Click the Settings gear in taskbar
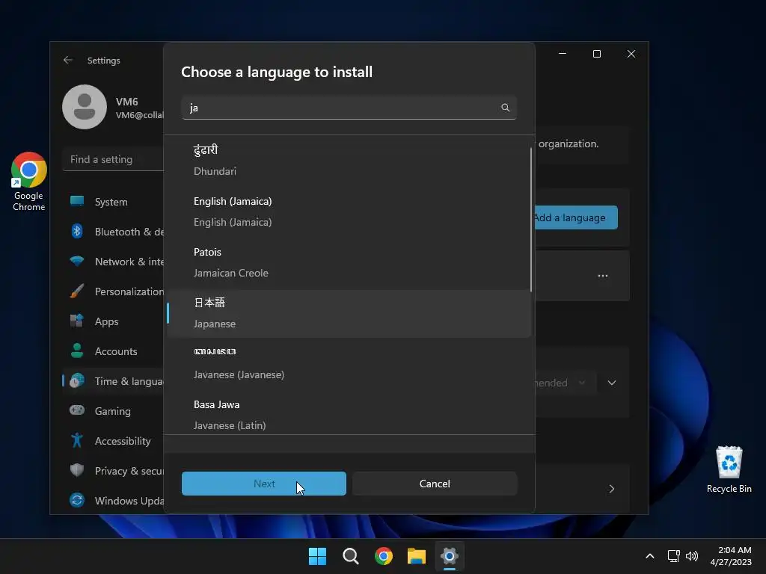The width and height of the screenshot is (766, 574). [x=450, y=556]
